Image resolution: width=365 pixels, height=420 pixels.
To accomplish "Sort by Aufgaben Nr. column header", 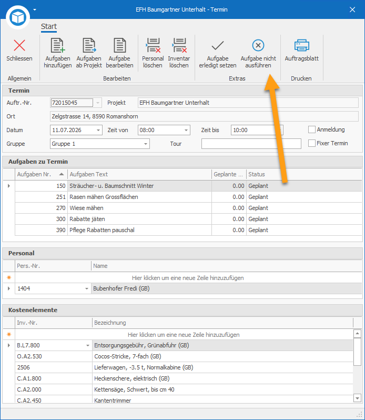I will 41,174.
